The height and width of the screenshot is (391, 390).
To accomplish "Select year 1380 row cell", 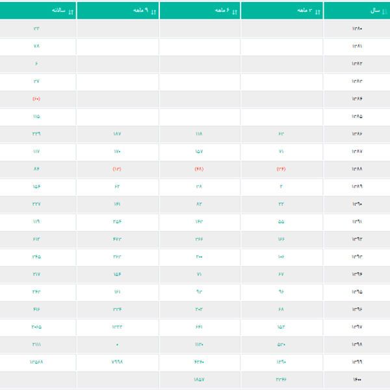I will (357, 29).
